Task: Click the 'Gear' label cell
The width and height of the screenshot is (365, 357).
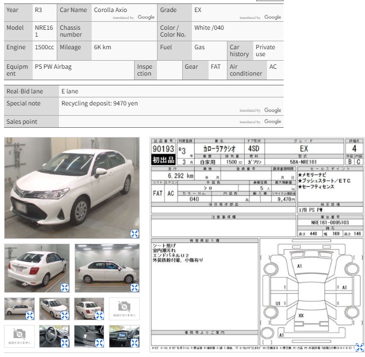Action: 195,70
